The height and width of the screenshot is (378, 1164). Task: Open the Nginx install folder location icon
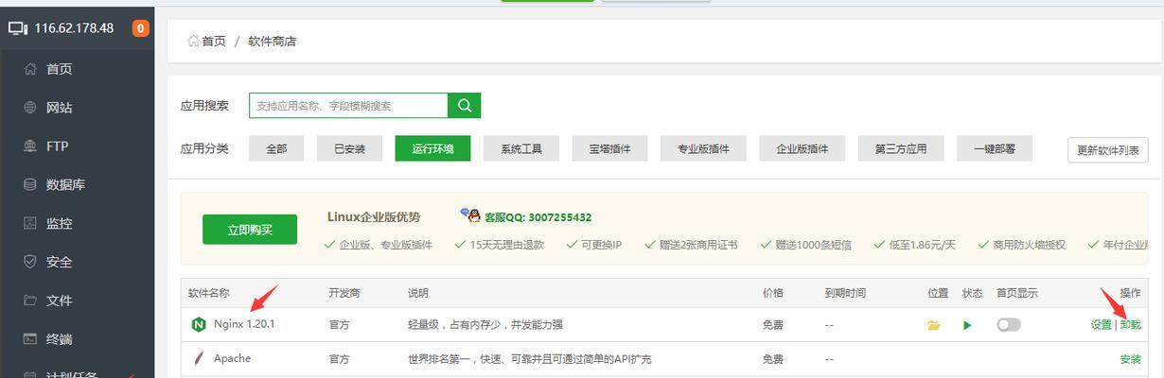934,325
